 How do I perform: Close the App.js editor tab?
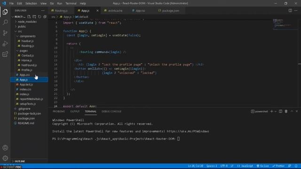(x=97, y=11)
